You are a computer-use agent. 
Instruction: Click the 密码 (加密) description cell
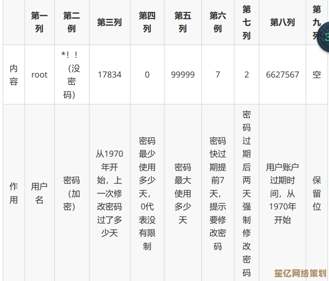click(72, 193)
